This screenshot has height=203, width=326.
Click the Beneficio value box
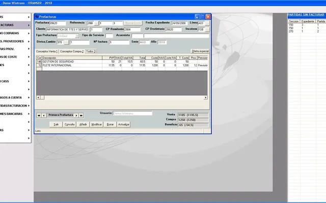(193, 125)
